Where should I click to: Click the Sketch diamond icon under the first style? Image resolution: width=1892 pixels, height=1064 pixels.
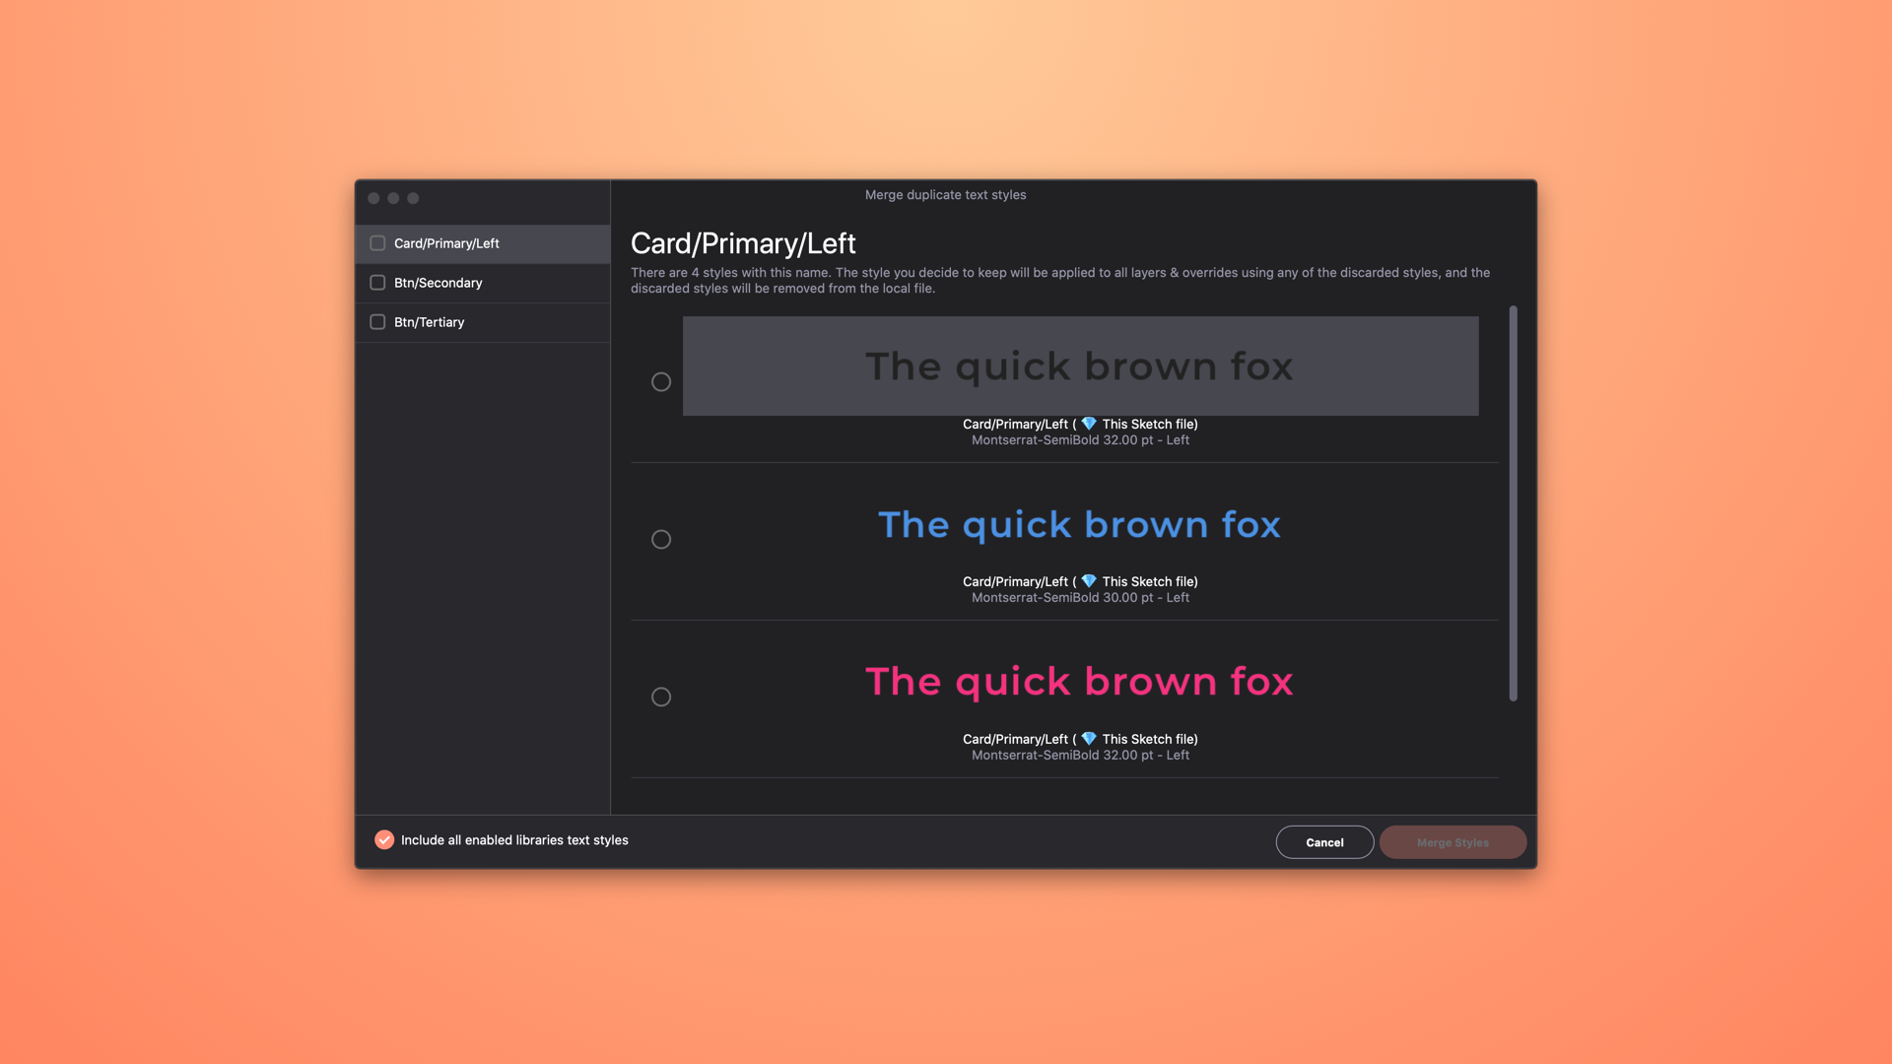[x=1089, y=424]
